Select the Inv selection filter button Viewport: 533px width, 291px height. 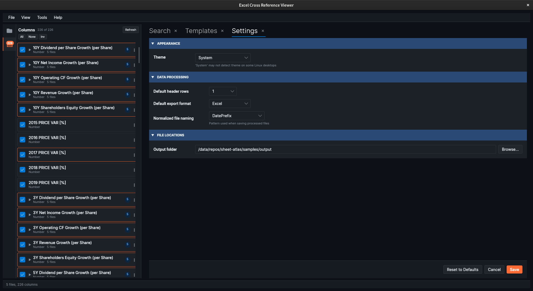point(42,37)
